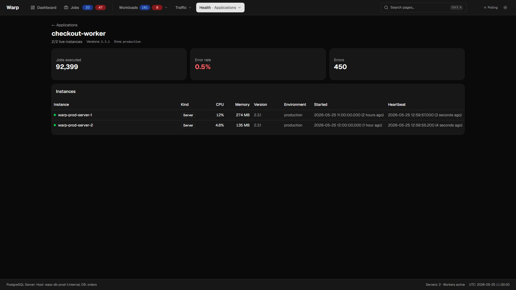Image resolution: width=516 pixels, height=290 pixels.
Task: Click the PostgreSQL Server status text
Action: tap(52, 285)
